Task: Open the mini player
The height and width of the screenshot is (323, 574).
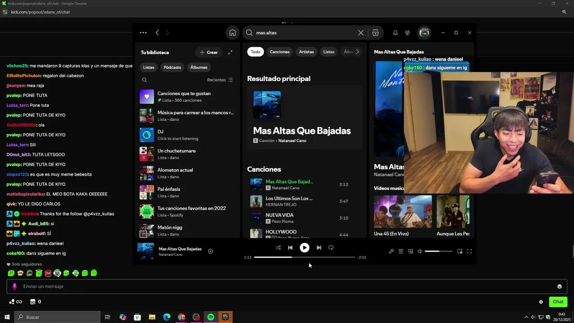Action: [460, 251]
